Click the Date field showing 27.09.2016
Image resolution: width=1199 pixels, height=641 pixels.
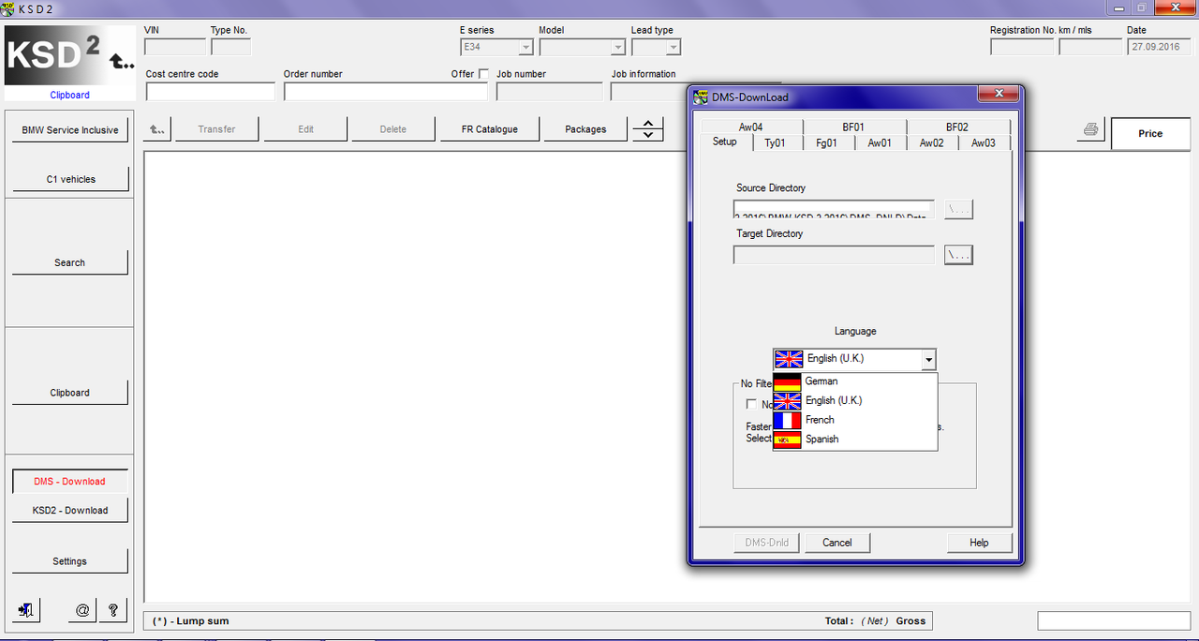coord(1158,47)
